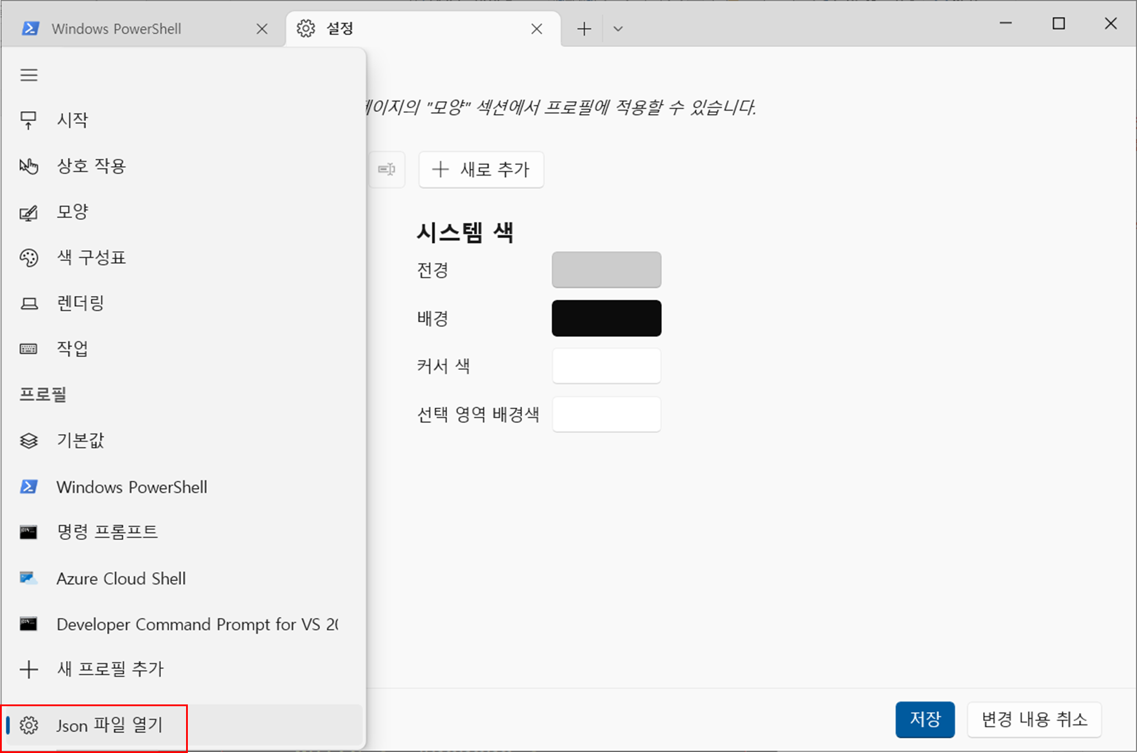Open 작업 actions keyboard settings
1137x753 pixels.
[x=72, y=349]
